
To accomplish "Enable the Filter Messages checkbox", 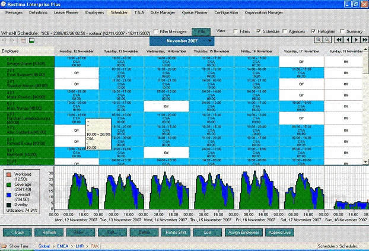I will 156,31.
